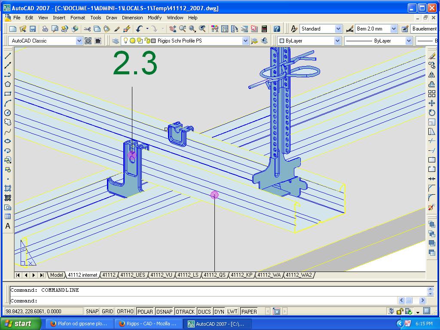Switch to the 41112_QS layout tab
The height and width of the screenshot is (330, 440).
point(214,275)
